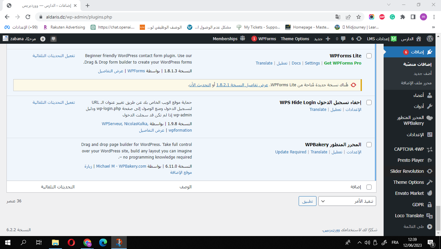
Task: Open Theme Options in the top admin bar
Action: tap(295, 39)
